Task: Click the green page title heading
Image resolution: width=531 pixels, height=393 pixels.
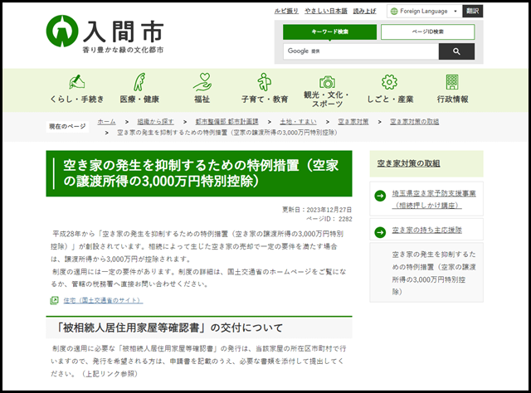Action: click(199, 173)
